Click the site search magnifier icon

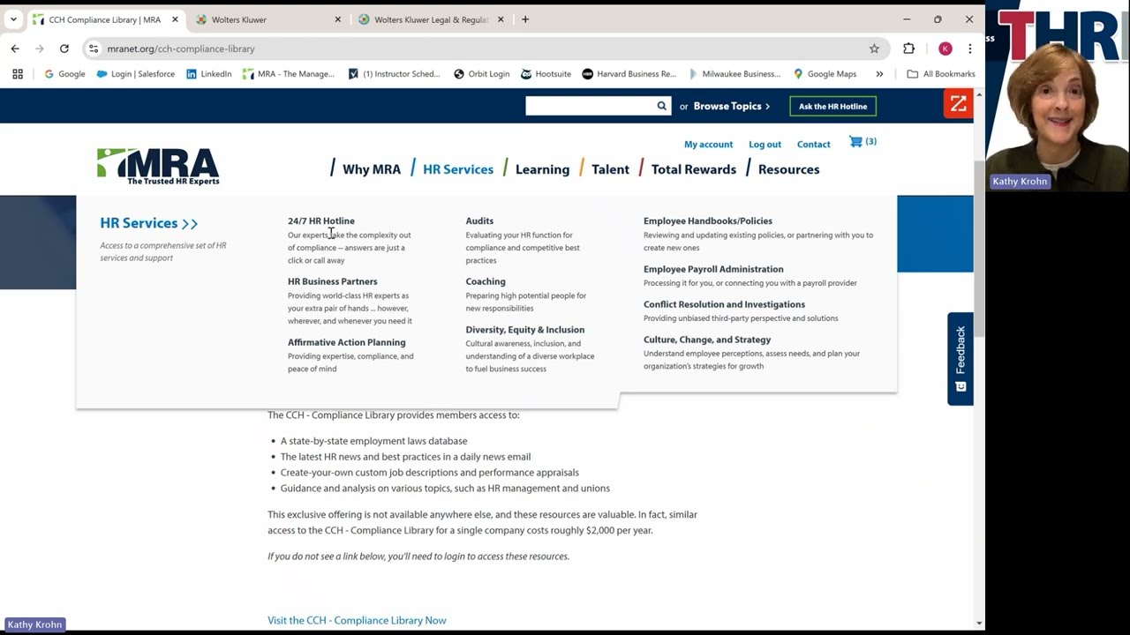[x=661, y=106]
